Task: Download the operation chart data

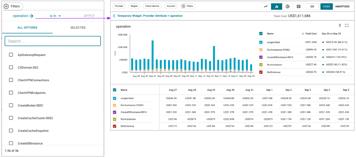Action: pyautogui.click(x=340, y=25)
